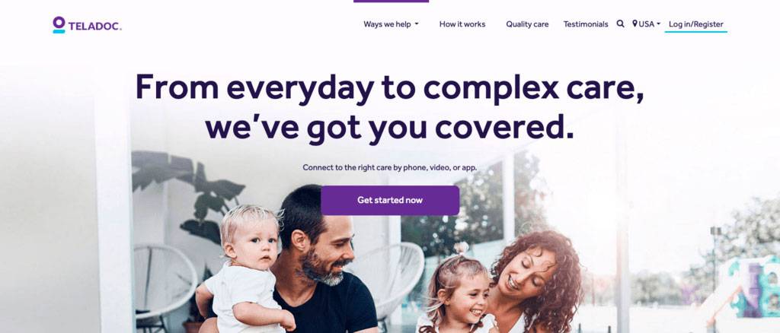The height and width of the screenshot is (333, 780).
Task: Click the curly-haired woman in the photo
Action: 532,281
